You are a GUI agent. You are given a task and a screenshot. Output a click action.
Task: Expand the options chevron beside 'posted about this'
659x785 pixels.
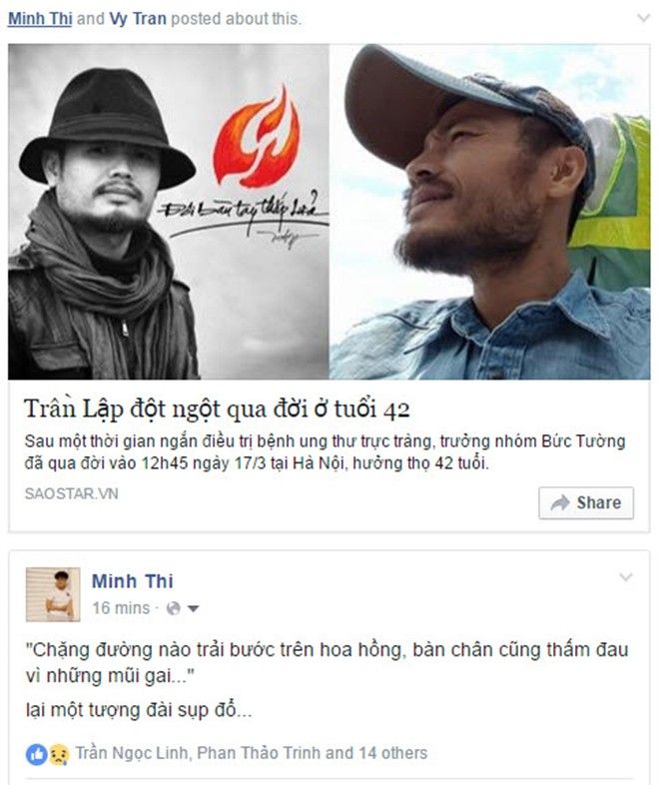pyautogui.click(x=643, y=19)
